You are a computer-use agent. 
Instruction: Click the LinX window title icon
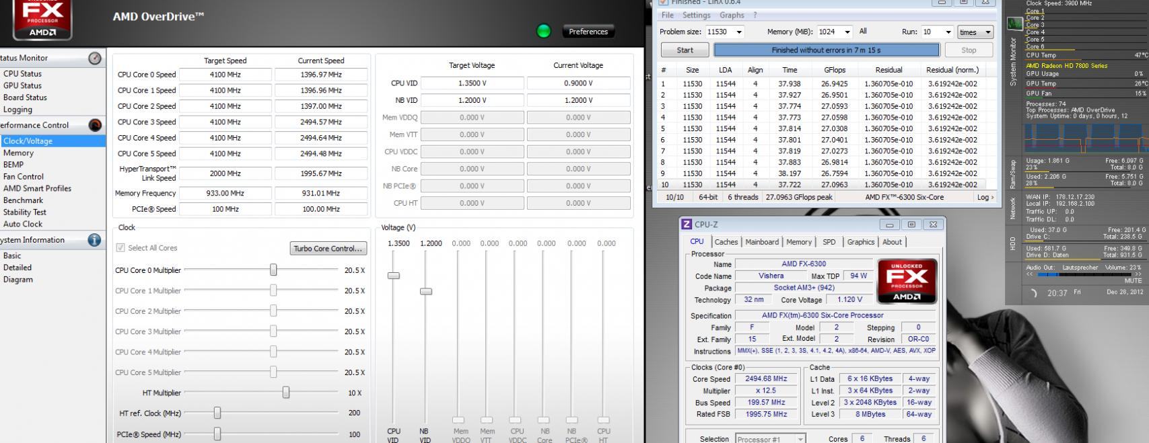(662, 2)
